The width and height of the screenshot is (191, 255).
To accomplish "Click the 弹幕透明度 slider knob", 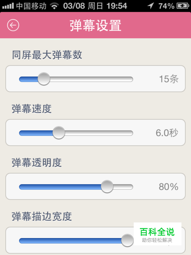I will pos(107,186).
